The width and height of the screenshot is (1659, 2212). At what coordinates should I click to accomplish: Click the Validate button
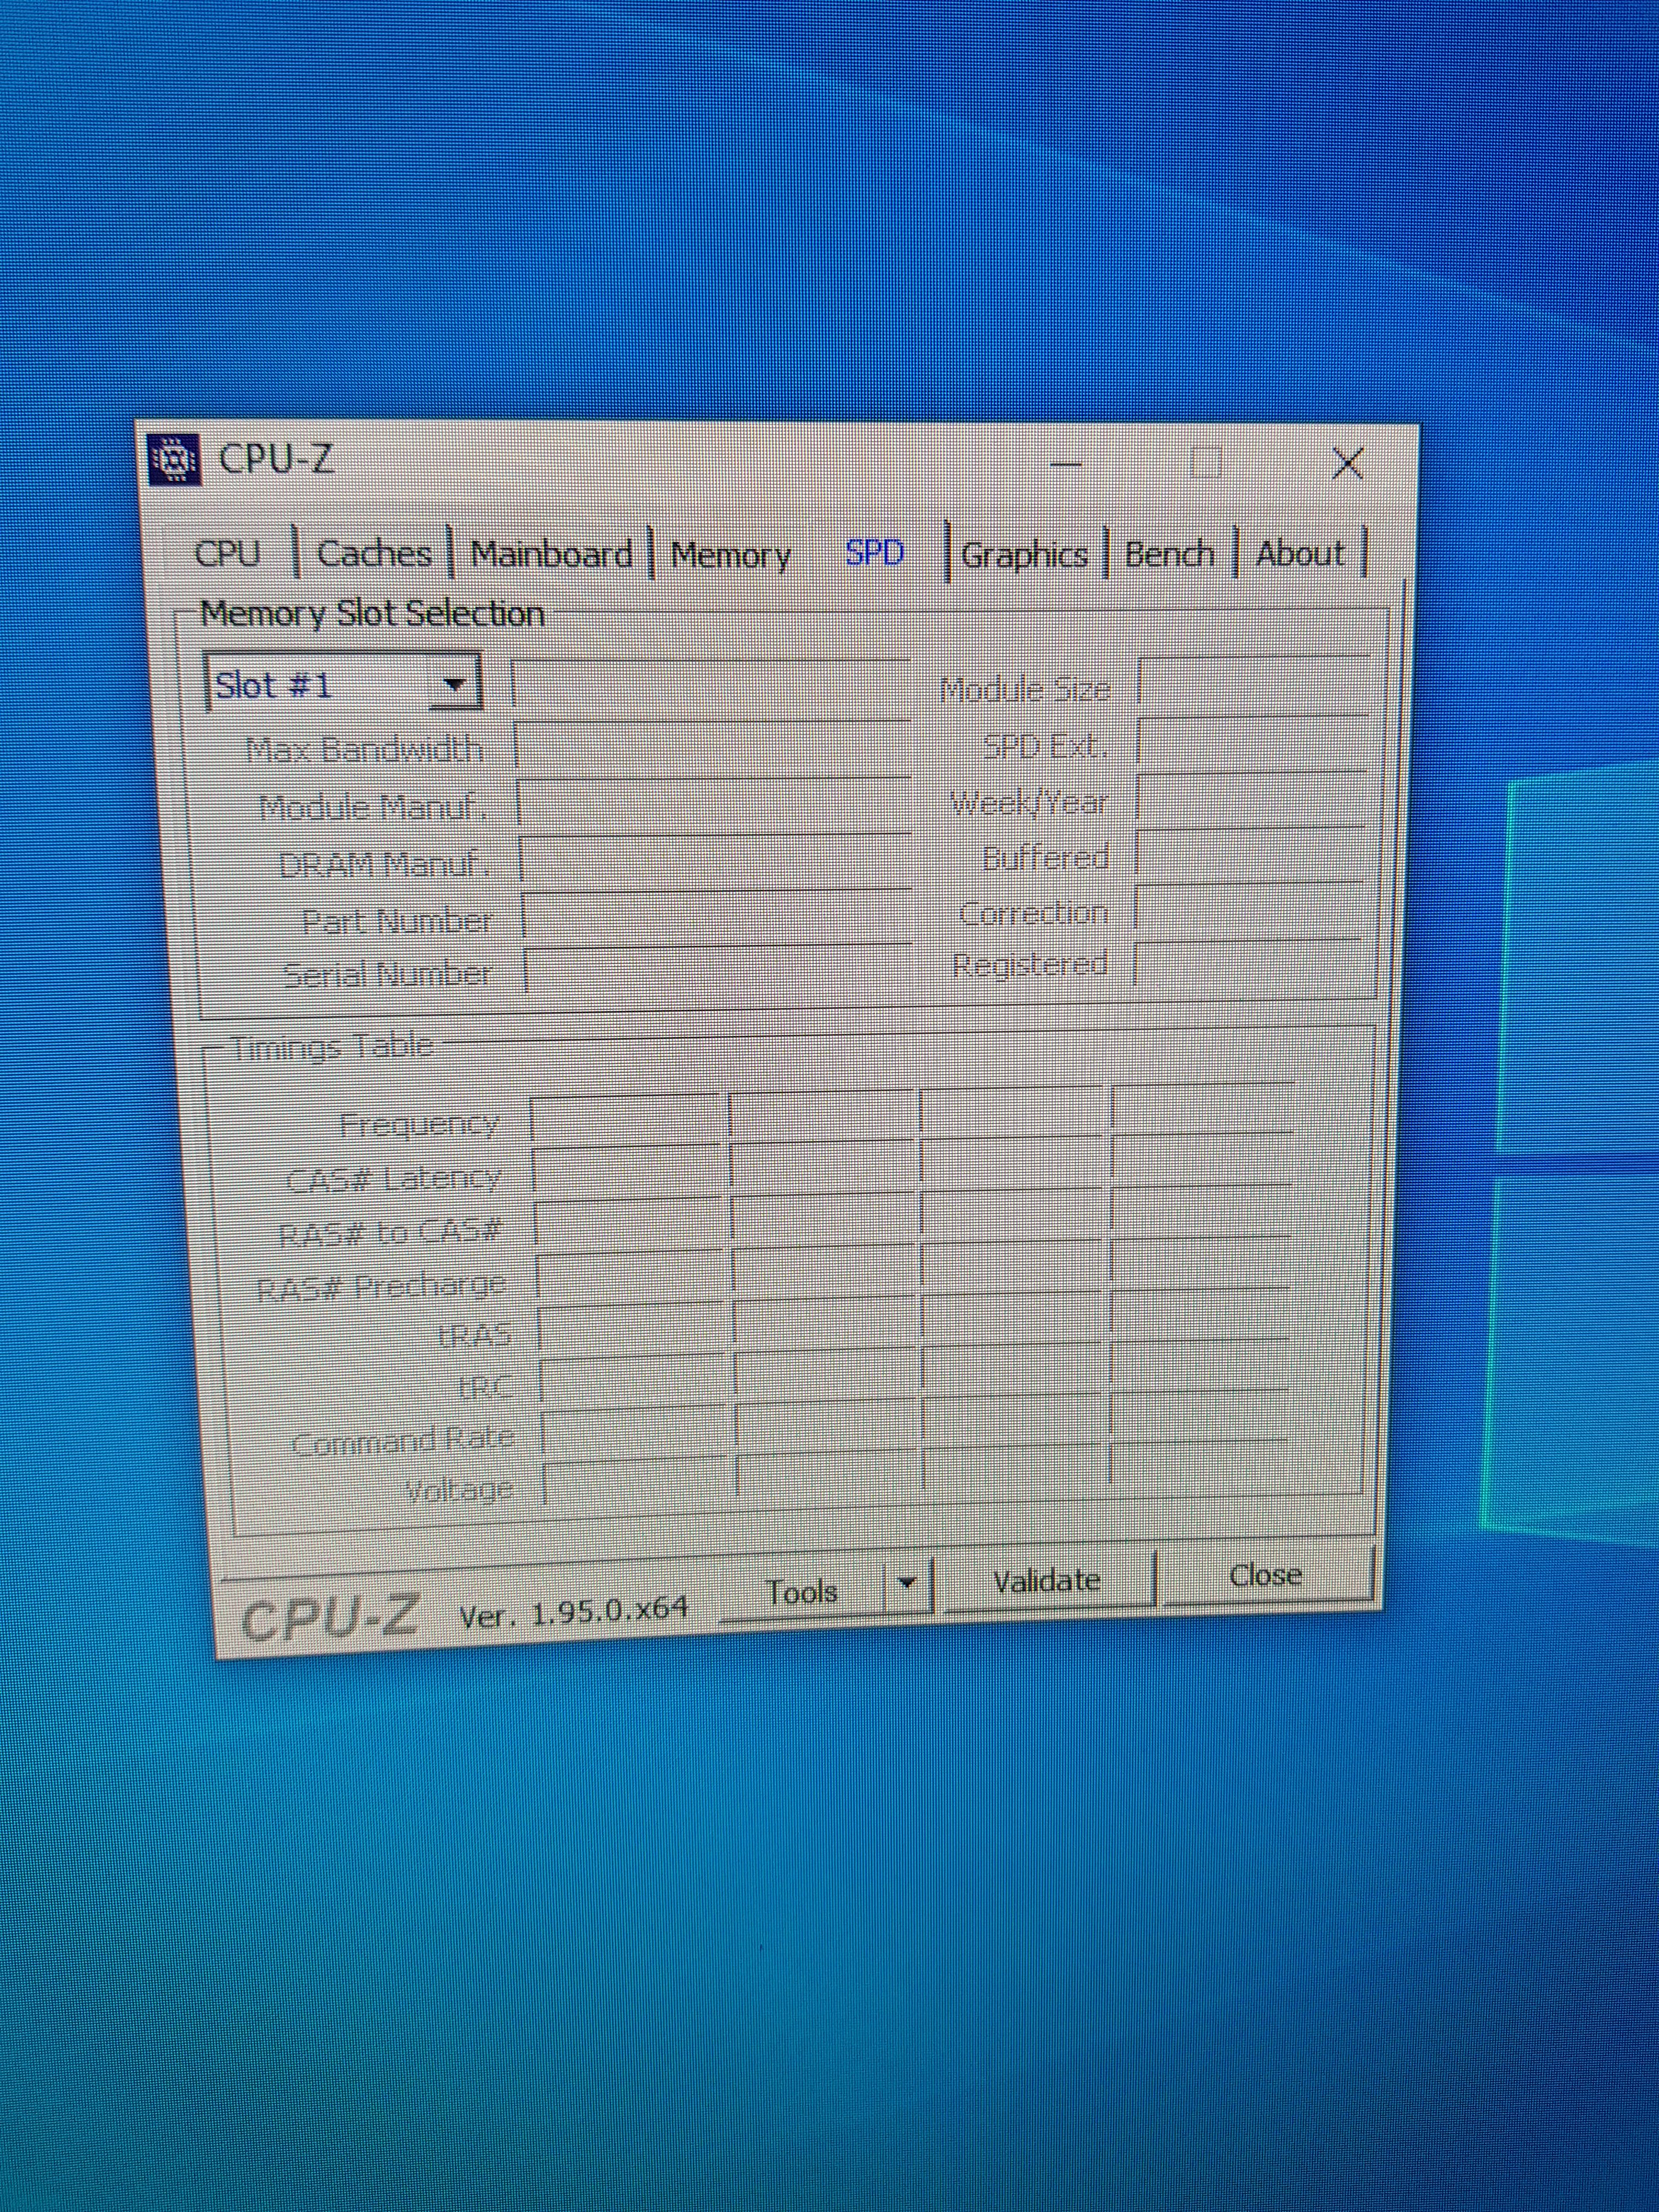tap(1047, 1581)
